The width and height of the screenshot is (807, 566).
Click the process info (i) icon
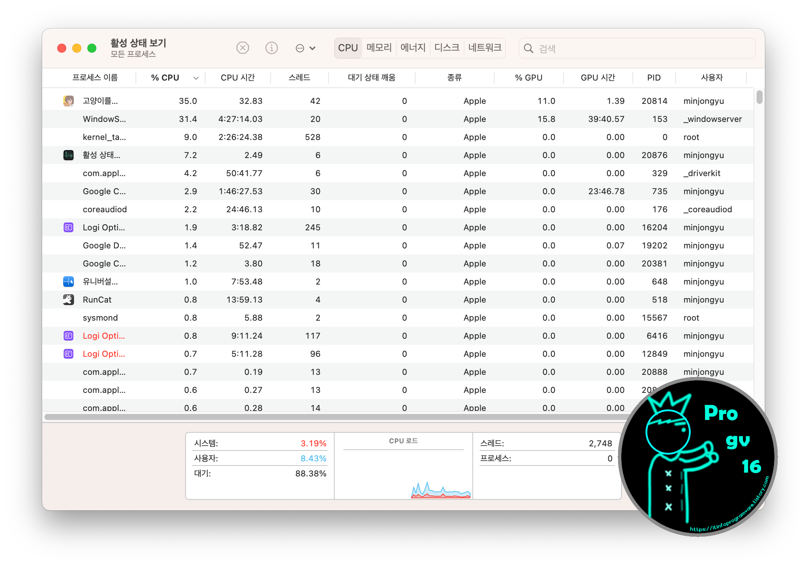[x=271, y=48]
